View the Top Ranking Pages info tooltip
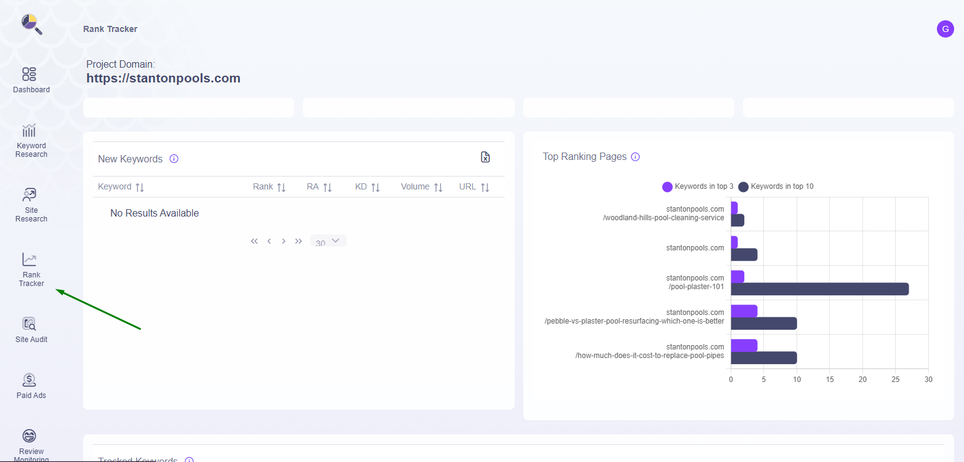The height and width of the screenshot is (462, 964). [x=635, y=156]
